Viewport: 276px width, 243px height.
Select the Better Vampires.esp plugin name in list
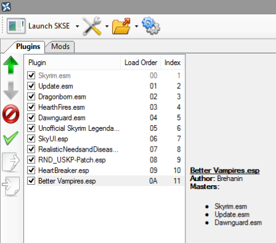(x=67, y=181)
